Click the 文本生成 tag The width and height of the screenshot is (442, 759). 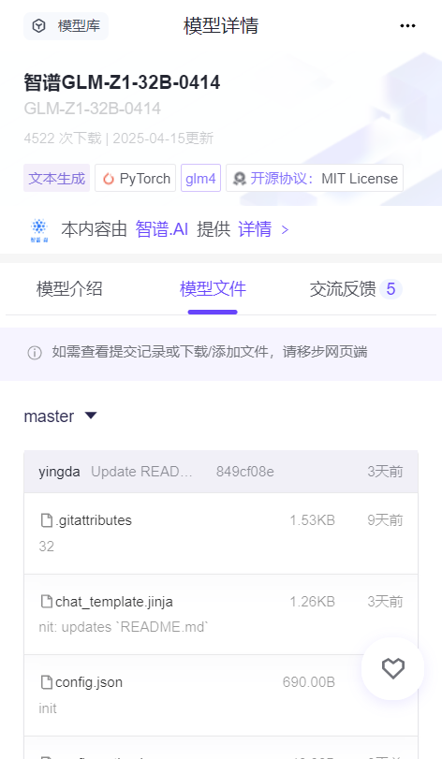(56, 178)
